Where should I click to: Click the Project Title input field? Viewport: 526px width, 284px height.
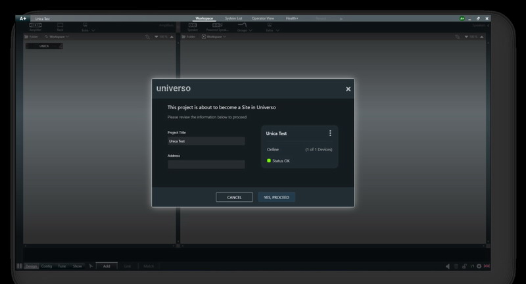coord(206,141)
